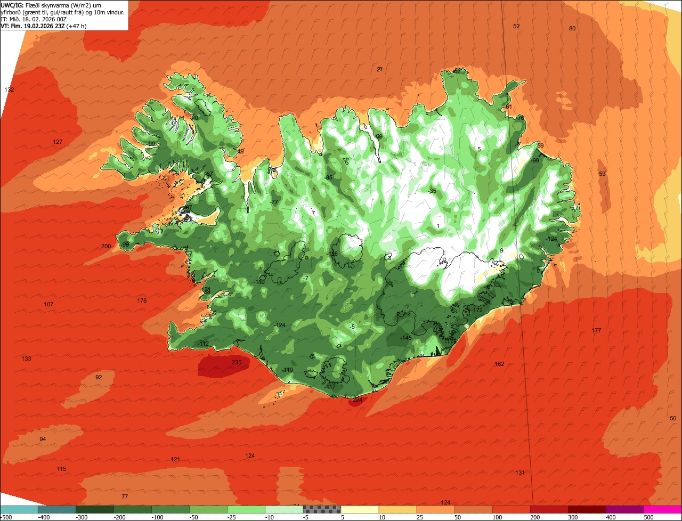Click the title line 'UWC/IG: Flæði skynvarma (W/m2) um'
Viewport: 682px width, 521px height.
(x=51, y=5)
